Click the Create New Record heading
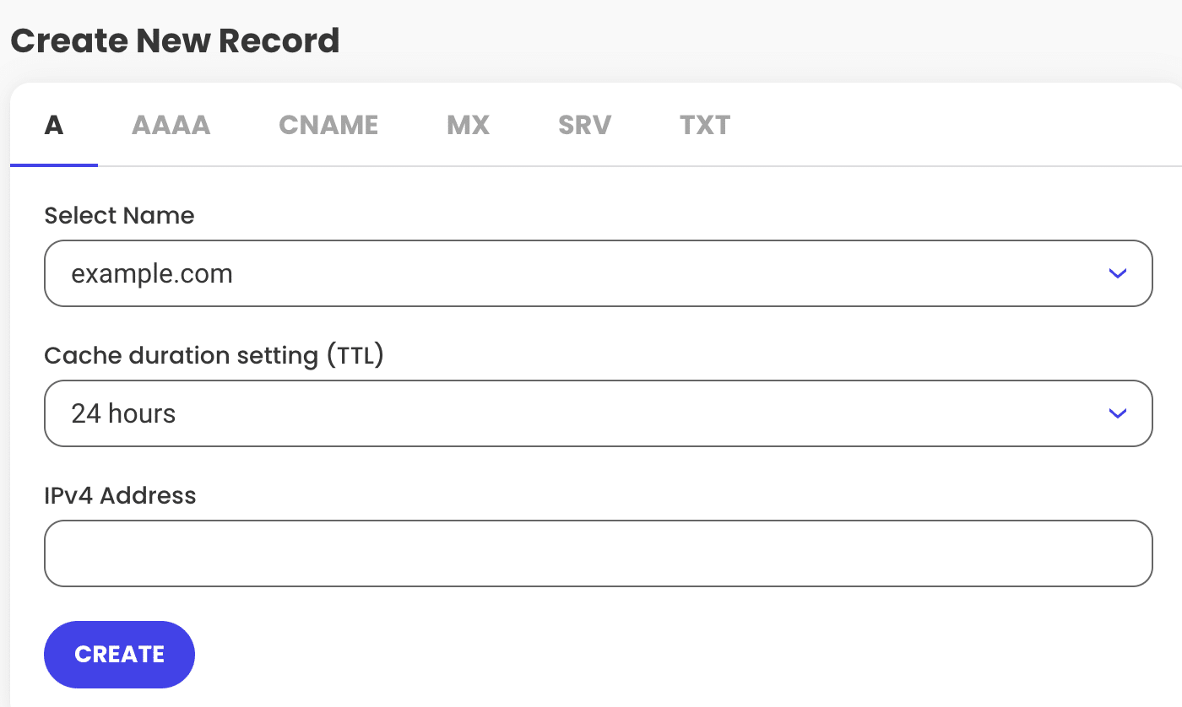Screen dimensions: 1182x707 [x=175, y=40]
